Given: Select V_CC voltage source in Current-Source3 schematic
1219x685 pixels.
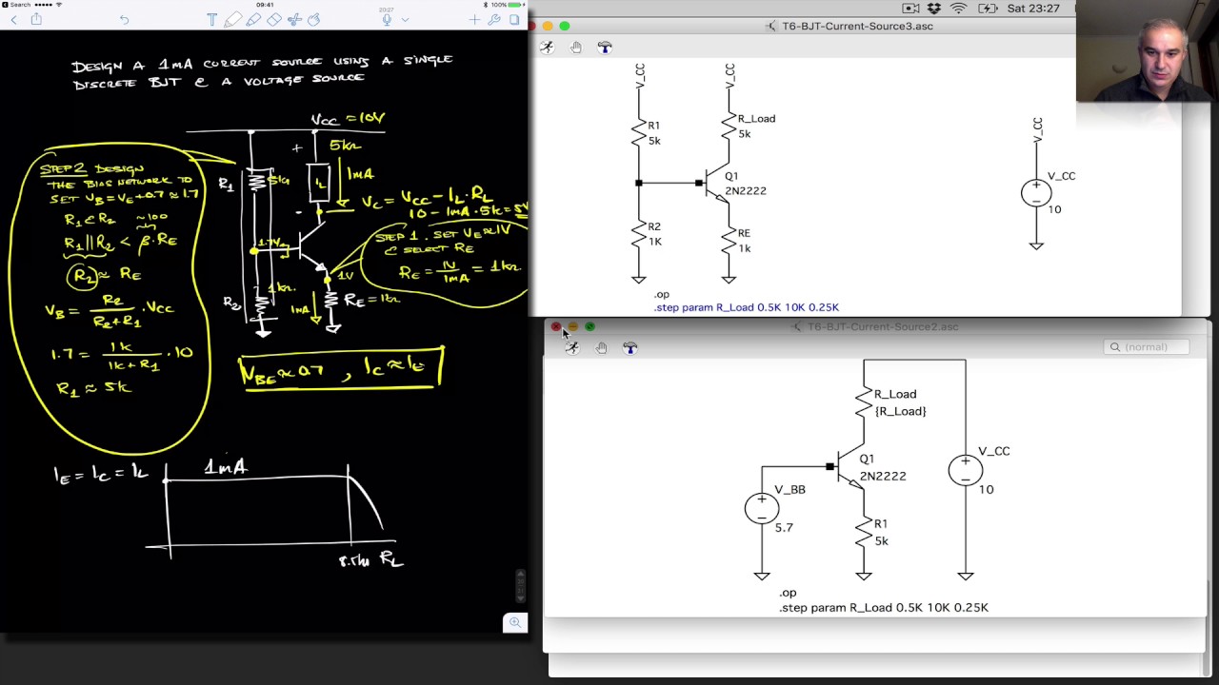Looking at the screenshot, I should [x=1036, y=192].
